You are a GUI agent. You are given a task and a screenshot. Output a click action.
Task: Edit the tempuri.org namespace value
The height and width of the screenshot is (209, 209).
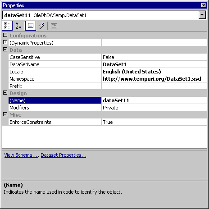point(154,79)
